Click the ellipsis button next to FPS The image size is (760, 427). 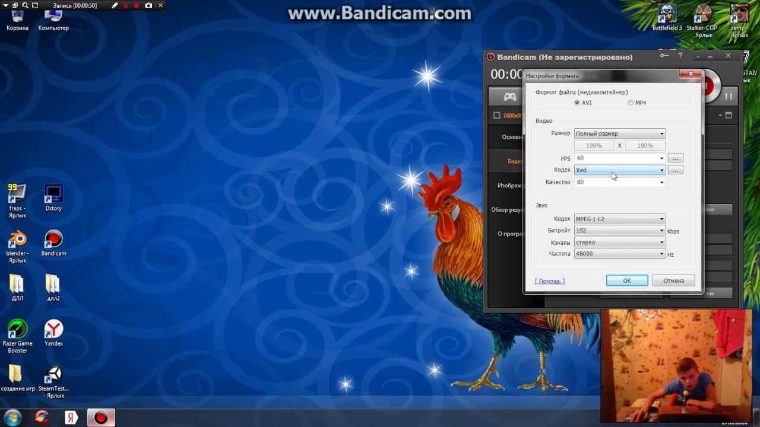675,158
